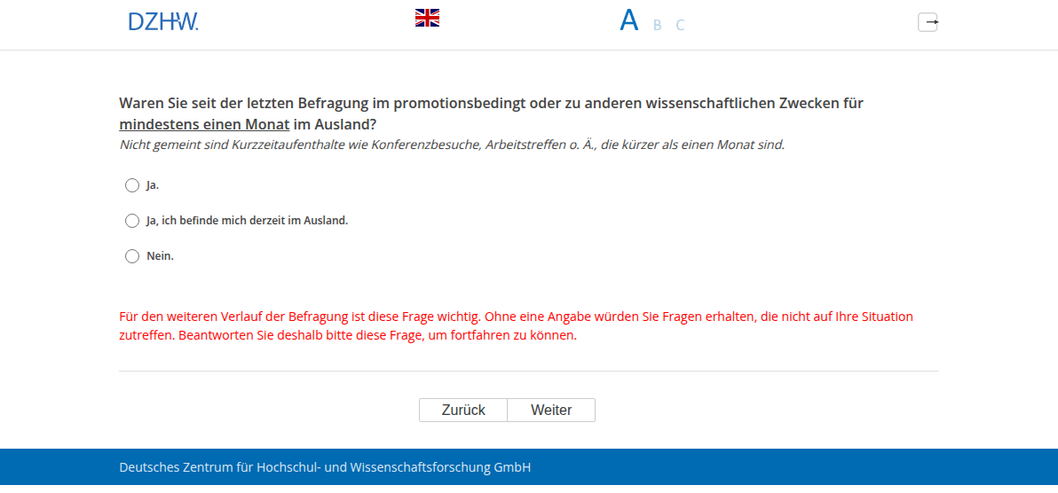
Task: Click the footer text Deutsches Zentrum für Hochschul-
Action: point(221,466)
